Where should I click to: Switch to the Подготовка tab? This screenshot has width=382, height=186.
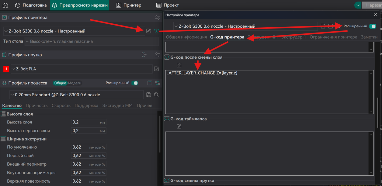click(x=31, y=5)
